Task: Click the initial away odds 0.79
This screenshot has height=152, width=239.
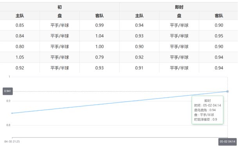Action: pyautogui.click(x=99, y=57)
